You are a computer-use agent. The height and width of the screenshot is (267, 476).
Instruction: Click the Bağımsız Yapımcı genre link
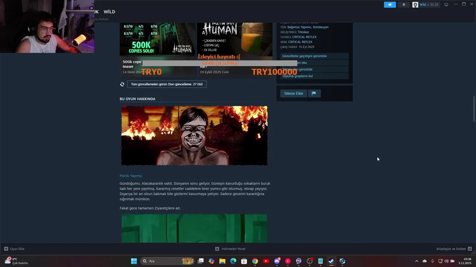(299, 27)
